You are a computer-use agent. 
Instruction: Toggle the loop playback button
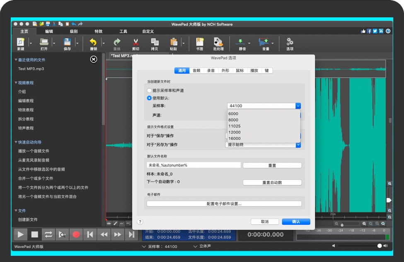48,235
